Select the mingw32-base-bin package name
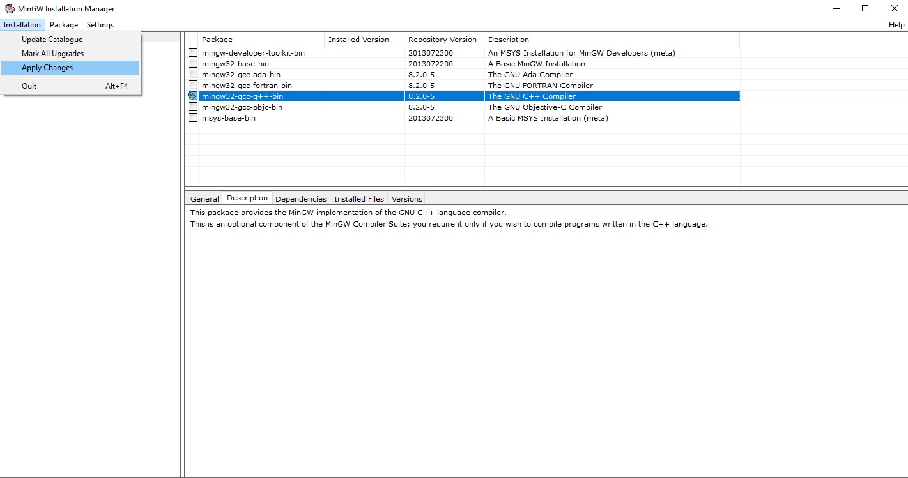Viewport: 908px width, 478px height. 235,64
